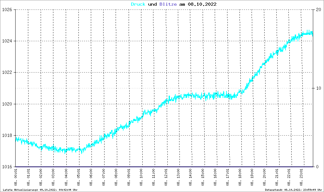Select the 1024 pressure axis label
The height and width of the screenshot is (192, 324).
click(x=7, y=41)
